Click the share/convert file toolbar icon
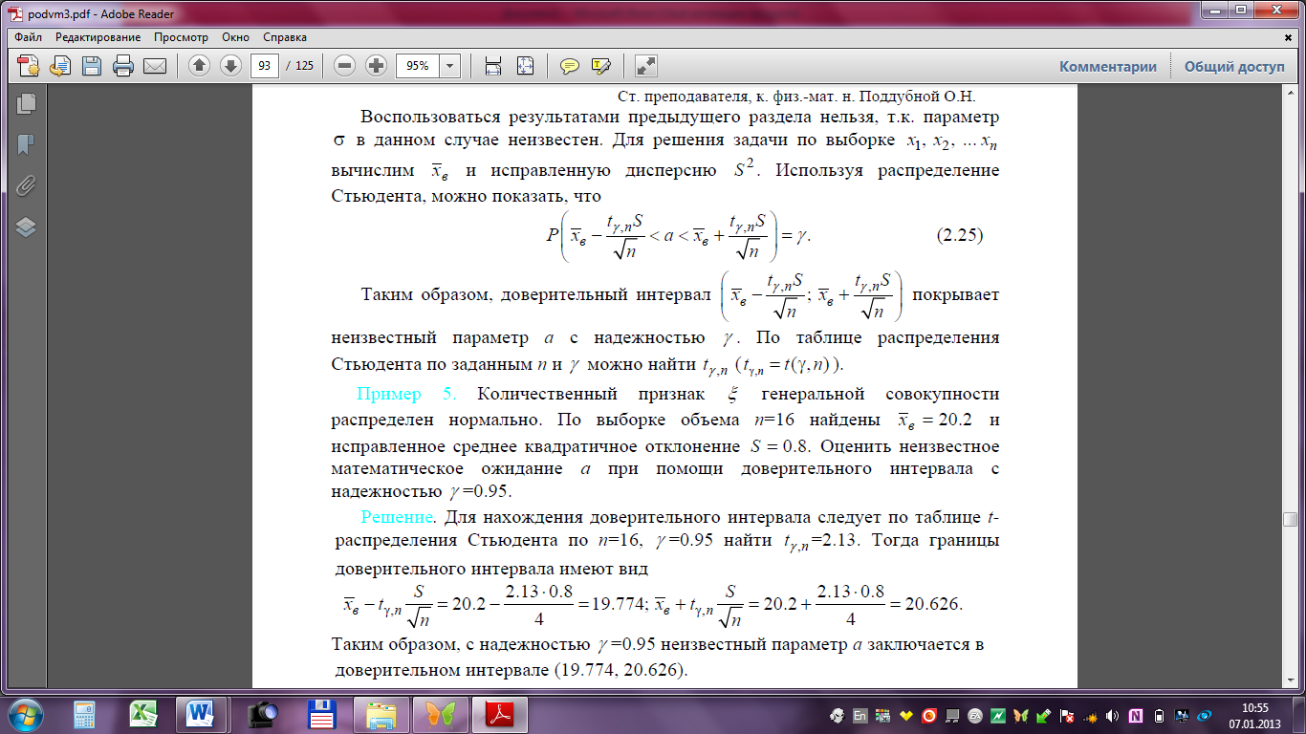Viewport: 1306px width, 734px height. (60, 66)
